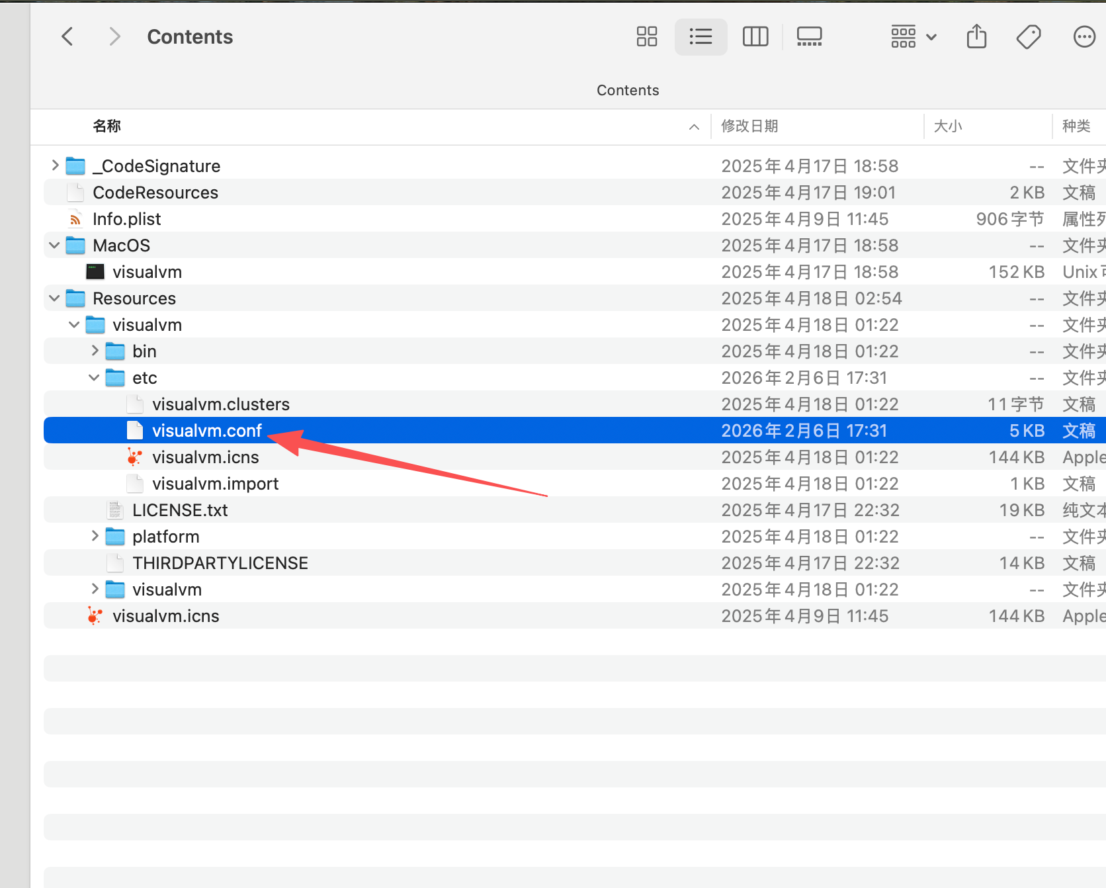Screen dimensions: 1106x888
Task: Select the MacOS folder icon
Action: (75, 245)
